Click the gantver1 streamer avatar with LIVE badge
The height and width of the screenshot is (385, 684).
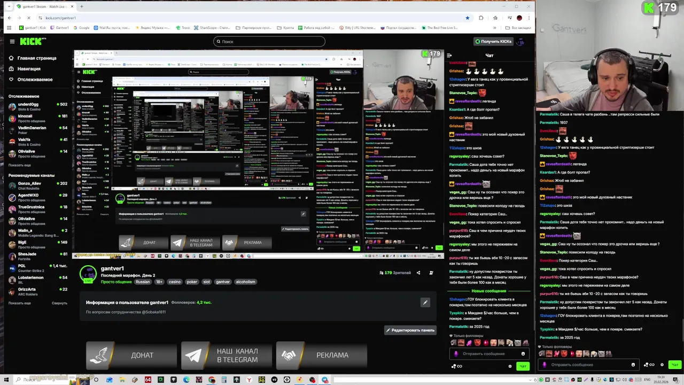[x=88, y=274]
